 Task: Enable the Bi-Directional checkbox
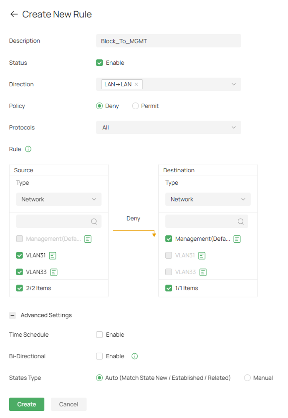[x=99, y=356]
